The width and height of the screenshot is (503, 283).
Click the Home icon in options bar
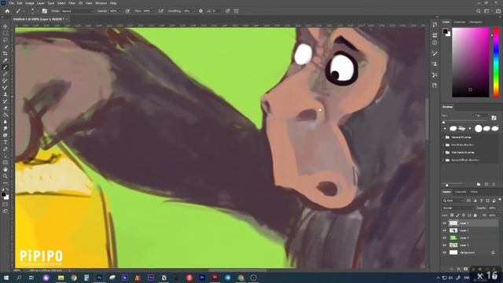tap(7, 11)
